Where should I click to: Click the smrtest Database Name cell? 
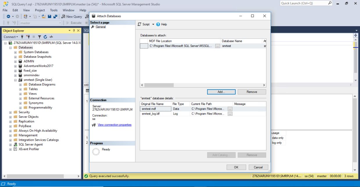click(x=241, y=46)
